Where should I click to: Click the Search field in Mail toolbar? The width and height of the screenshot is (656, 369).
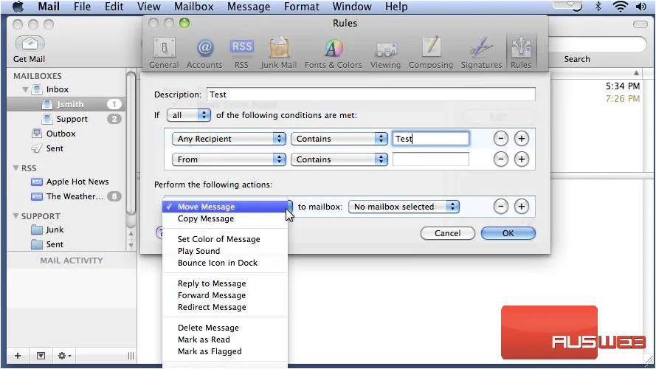pos(598,44)
